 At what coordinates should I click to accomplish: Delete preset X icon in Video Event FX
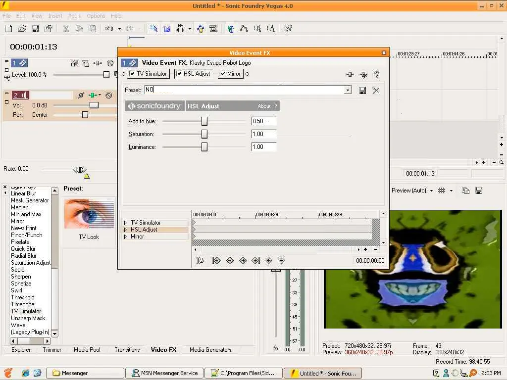tap(376, 91)
